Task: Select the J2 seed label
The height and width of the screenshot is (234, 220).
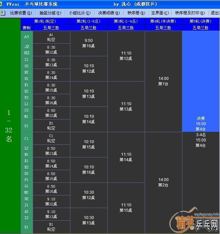Action: coord(27,46)
